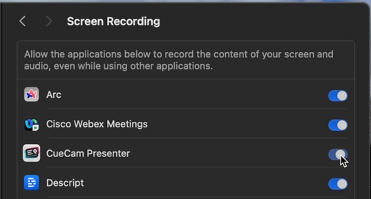Click the 'audio, even while using' text line
371x199 pixels.
tap(118, 66)
